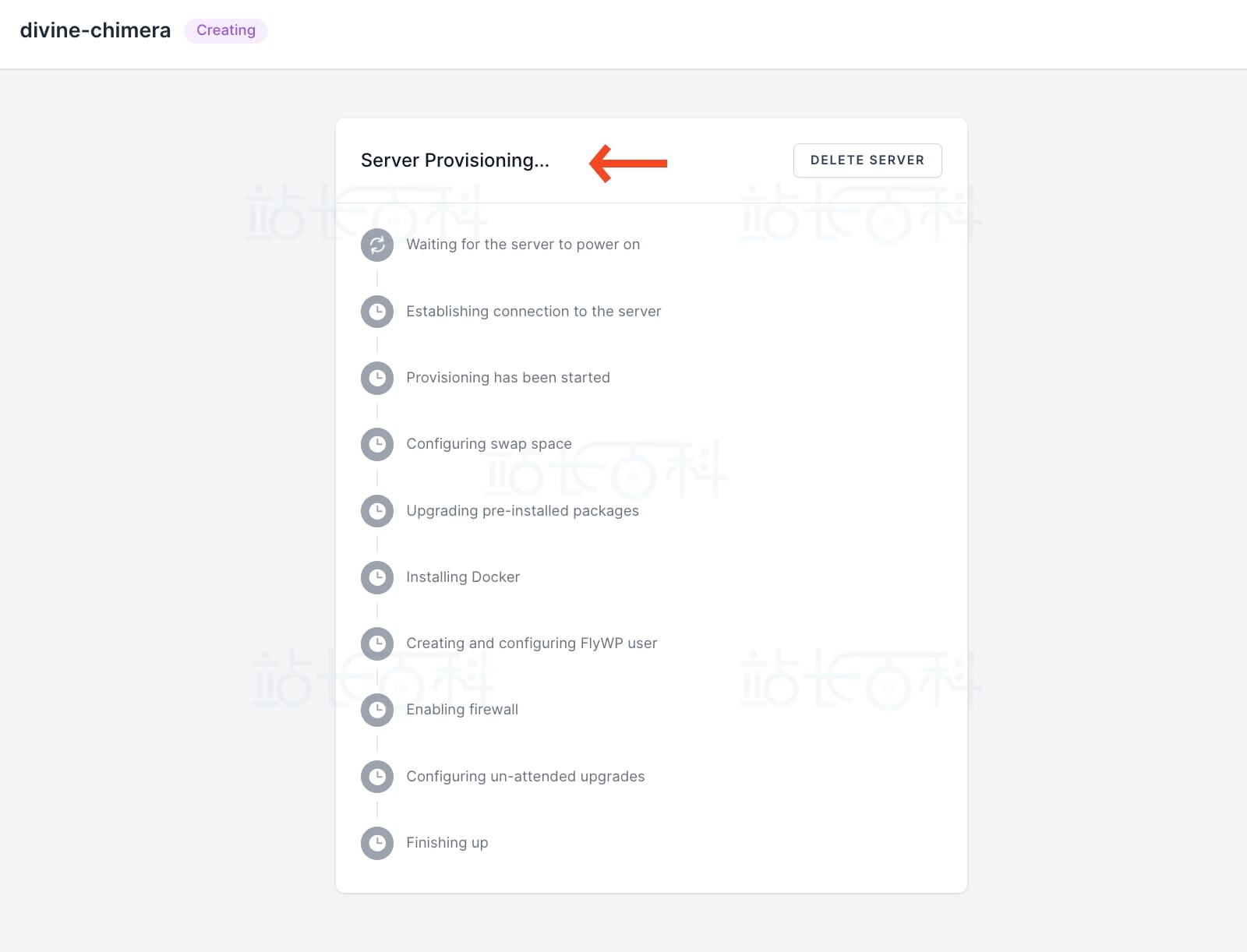Click clock icon beside Creating FlyWP user
This screenshot has height=952, width=1247.
(377, 643)
